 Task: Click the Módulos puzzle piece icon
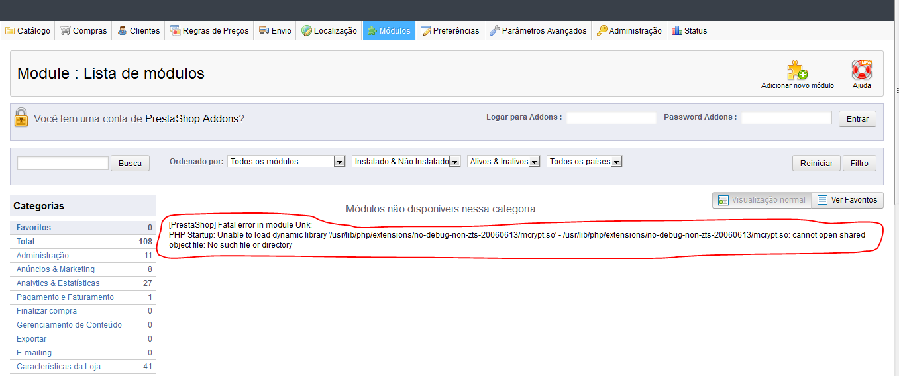point(372,30)
